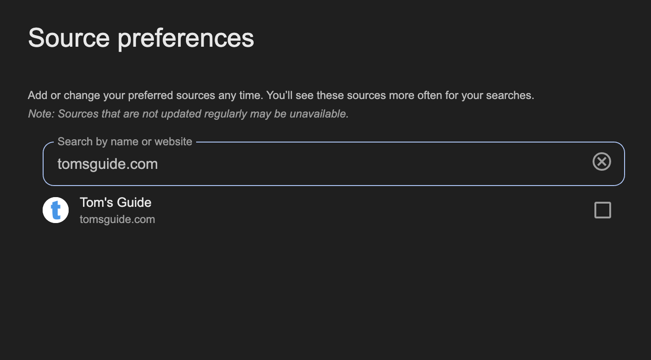Click the typed tomsguide.com text in search box
Image resolution: width=651 pixels, height=360 pixels.
point(108,164)
